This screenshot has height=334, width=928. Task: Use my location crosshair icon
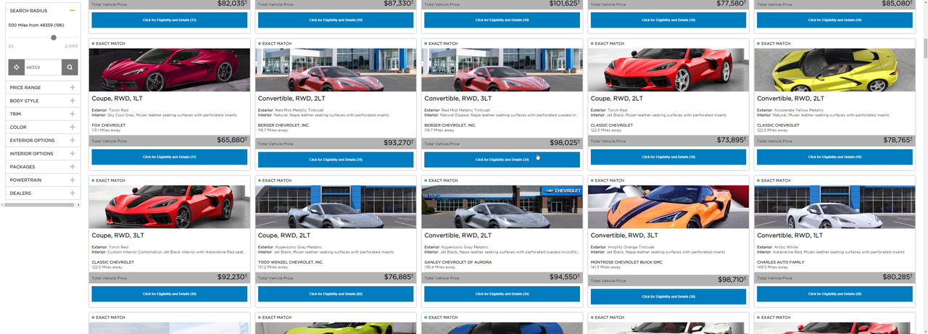16,67
